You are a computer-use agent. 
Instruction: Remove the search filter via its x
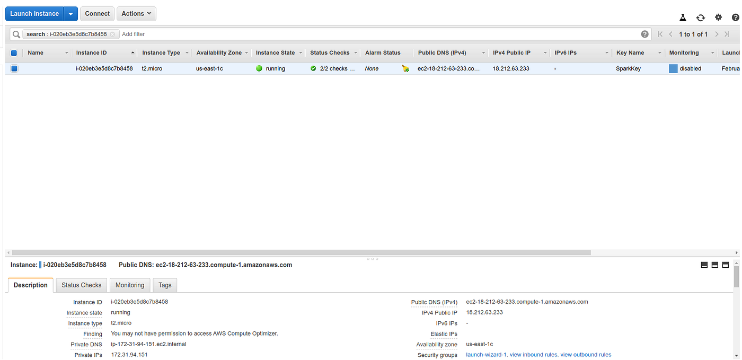pos(113,33)
